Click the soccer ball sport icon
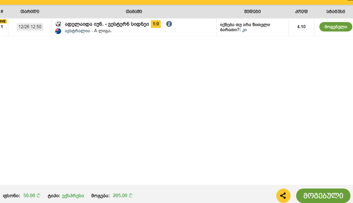The height and width of the screenshot is (203, 353). 58,24
